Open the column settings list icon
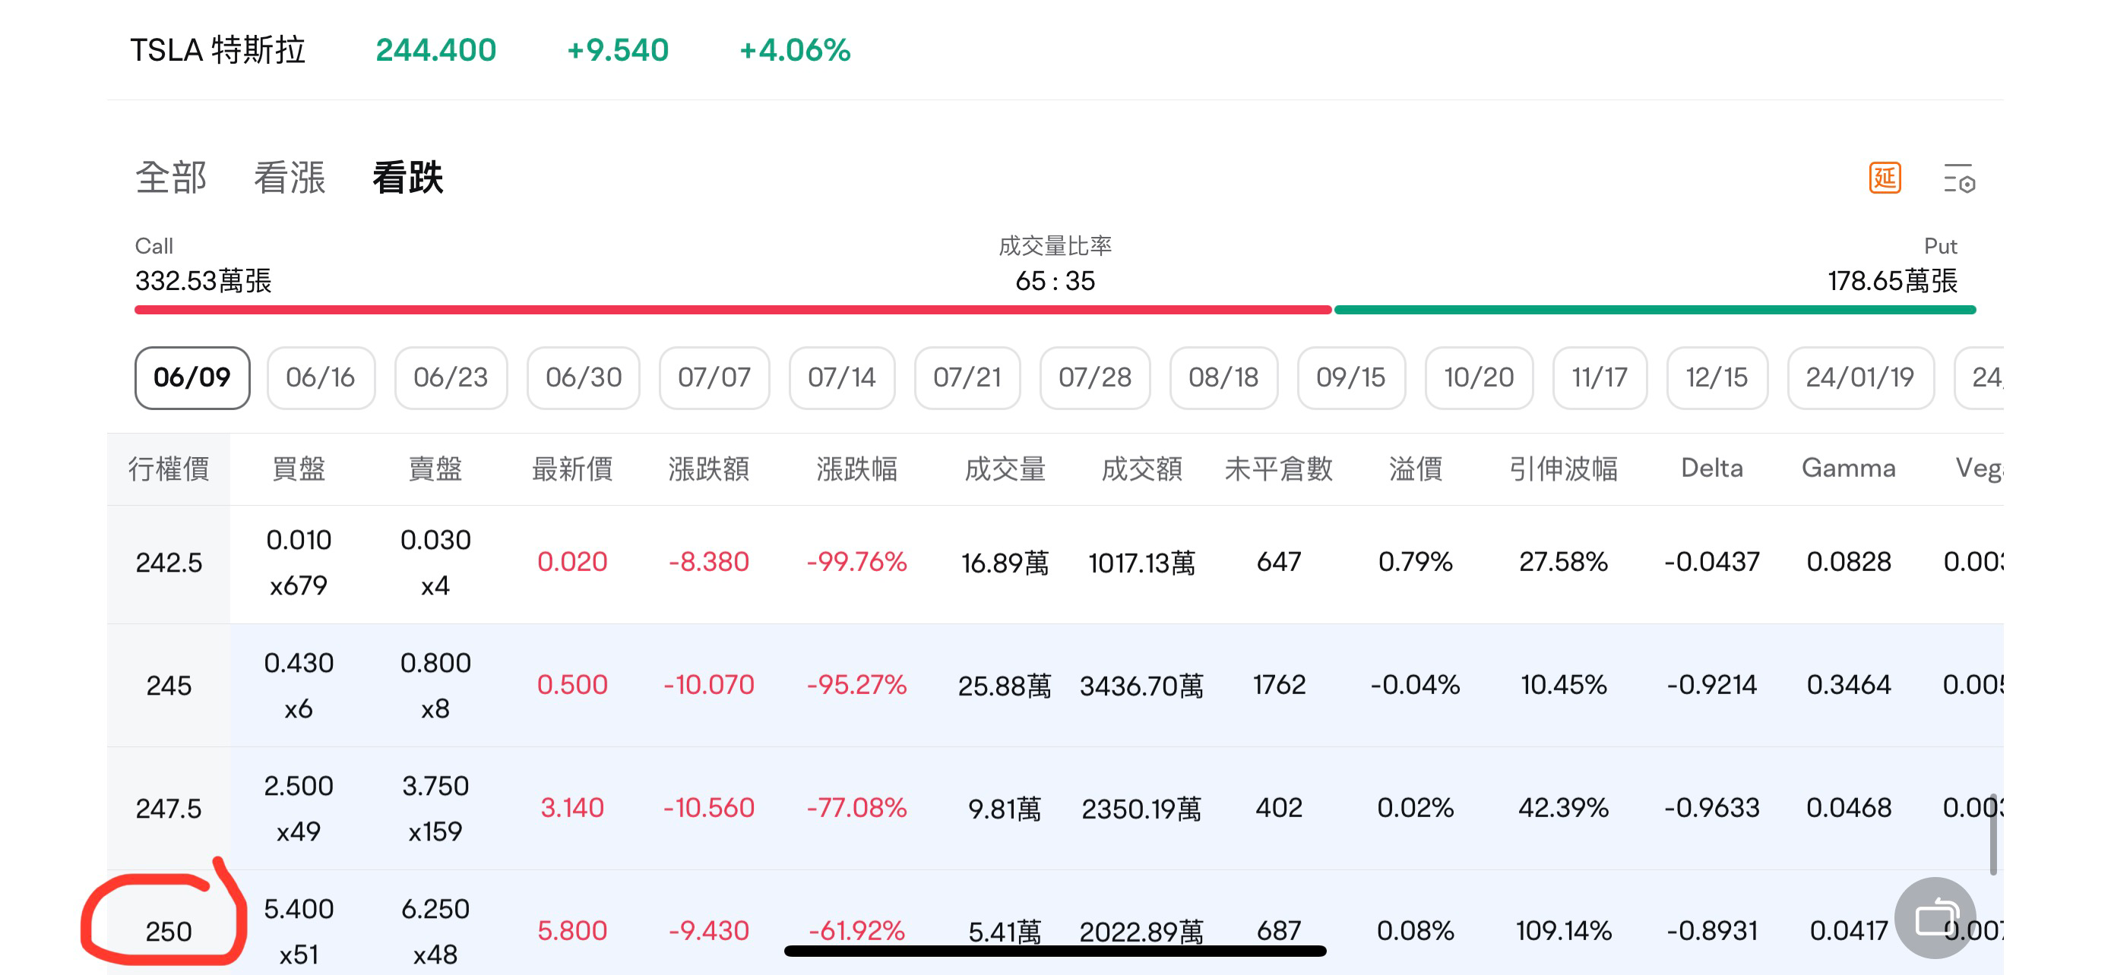 1958,178
